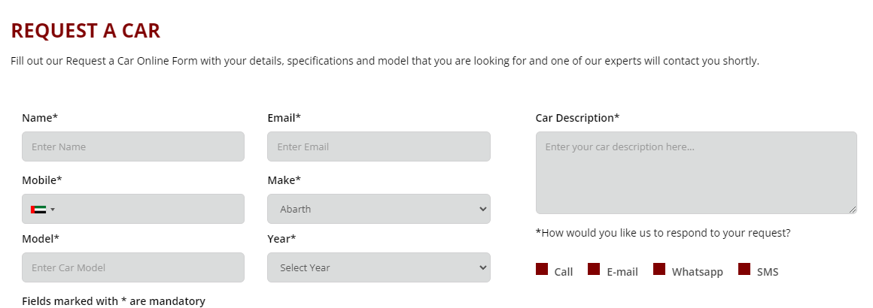Open the Select Year dropdown

point(379,267)
